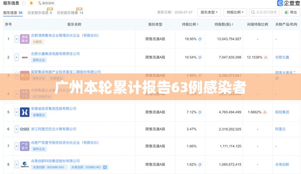The height and width of the screenshot is (174, 301).
Task: Click the 大股东 tag
Action: pyautogui.click(x=37, y=42)
